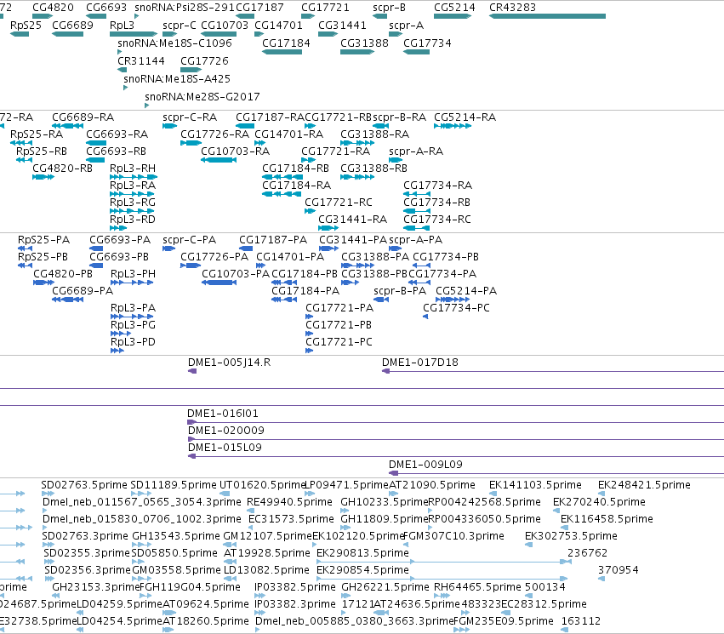Click the CG31441-RA transcript label
724x634 pixels.
click(352, 220)
